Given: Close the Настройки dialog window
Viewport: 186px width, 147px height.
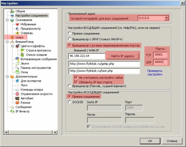Looking at the screenshot, I should pyautogui.click(x=182, y=3).
